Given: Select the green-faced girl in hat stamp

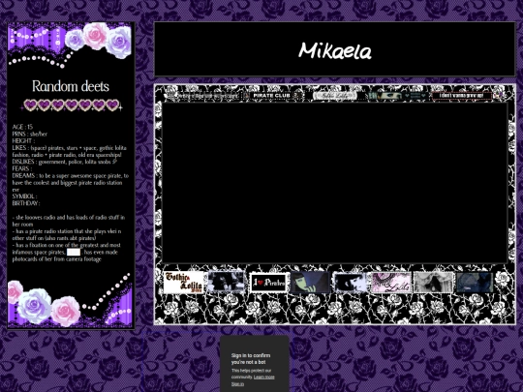Looking at the screenshot, I should click(310, 283).
